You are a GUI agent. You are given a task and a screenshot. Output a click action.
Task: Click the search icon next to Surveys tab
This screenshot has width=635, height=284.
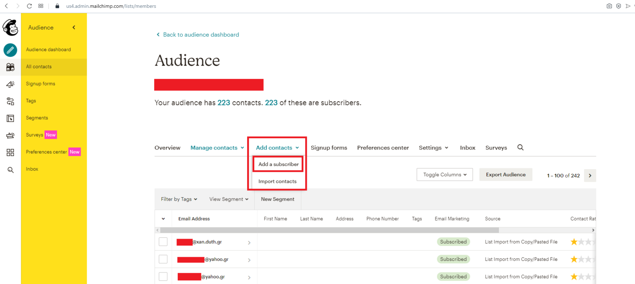click(x=520, y=147)
